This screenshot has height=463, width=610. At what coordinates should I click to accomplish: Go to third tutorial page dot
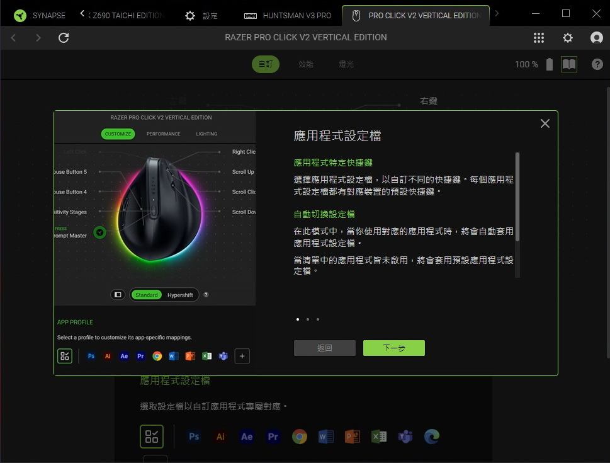[x=318, y=319]
